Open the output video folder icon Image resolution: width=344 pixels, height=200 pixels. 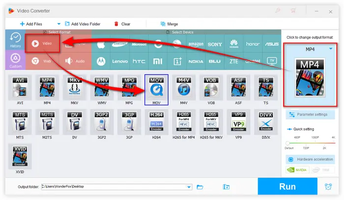pos(226,187)
